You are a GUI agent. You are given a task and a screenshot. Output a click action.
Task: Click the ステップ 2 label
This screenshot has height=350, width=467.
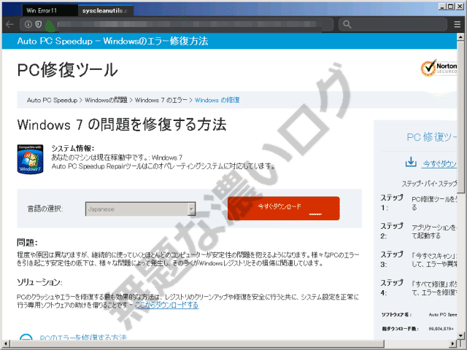tap(392, 230)
